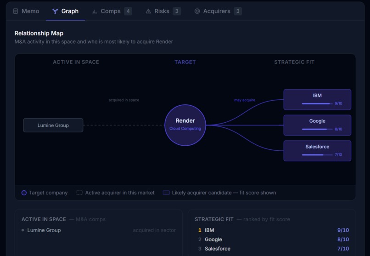Click the TARGET column header
This screenshot has width=370, height=256.
point(185,62)
